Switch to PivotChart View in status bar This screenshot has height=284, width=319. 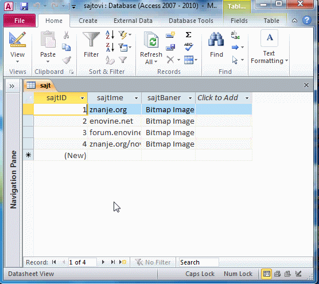pos(287,274)
